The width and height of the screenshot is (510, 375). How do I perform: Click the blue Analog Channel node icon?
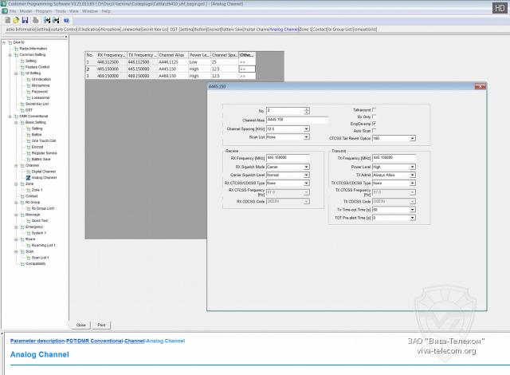tap(29, 178)
